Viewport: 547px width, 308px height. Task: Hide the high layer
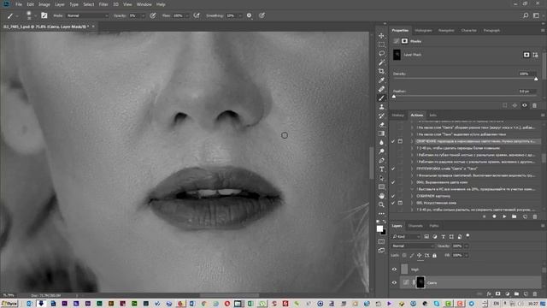tap(394, 269)
